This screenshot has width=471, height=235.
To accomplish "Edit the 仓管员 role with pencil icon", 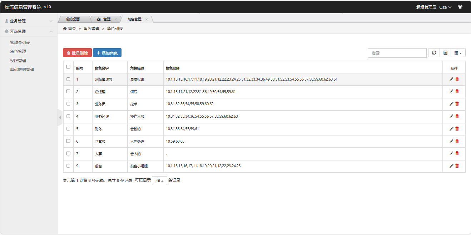I will 451,141.
